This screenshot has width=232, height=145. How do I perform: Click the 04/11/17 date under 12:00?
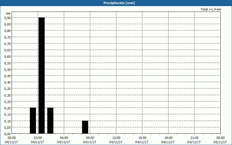116,142
